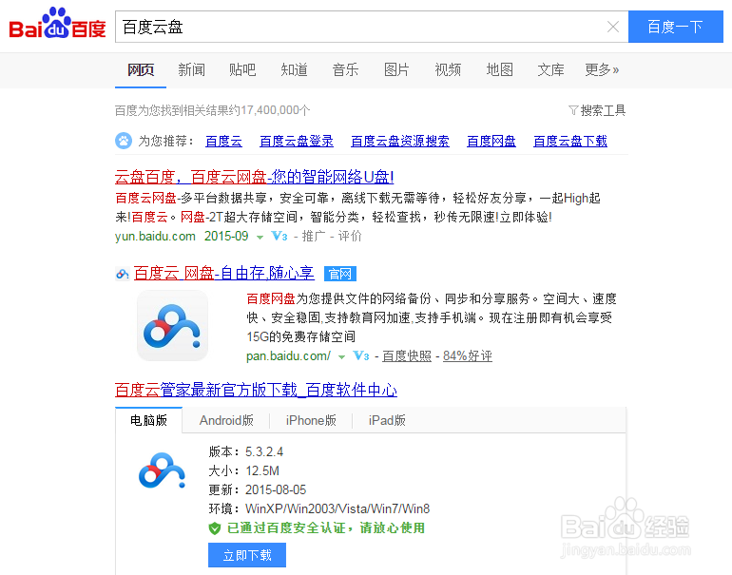Select the 网页 tab
This screenshot has width=732, height=575.
point(141,70)
